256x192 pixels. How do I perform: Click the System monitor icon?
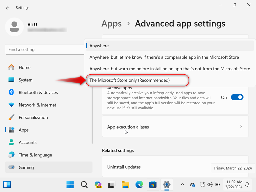(x=11, y=80)
